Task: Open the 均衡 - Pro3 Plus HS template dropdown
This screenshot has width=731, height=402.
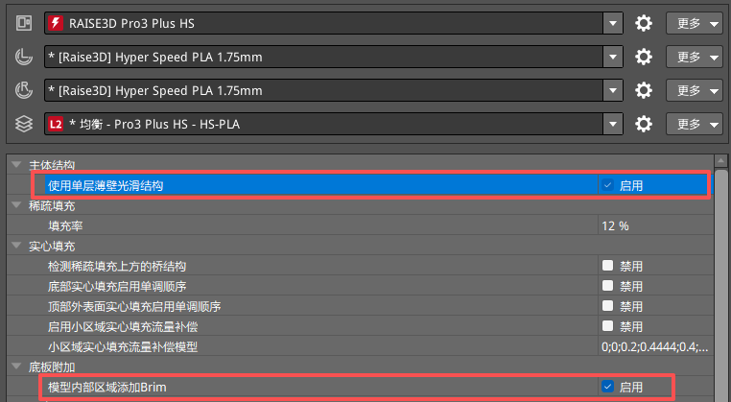Action: (x=613, y=124)
